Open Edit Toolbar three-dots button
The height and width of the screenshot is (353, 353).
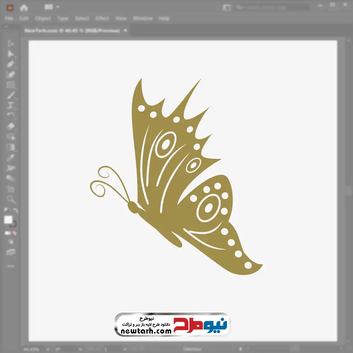tap(11, 266)
